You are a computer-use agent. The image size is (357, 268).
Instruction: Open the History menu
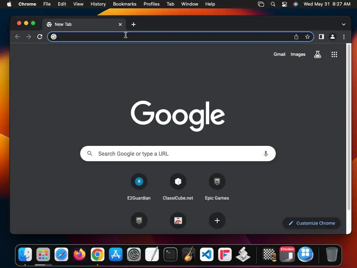pyautogui.click(x=98, y=4)
